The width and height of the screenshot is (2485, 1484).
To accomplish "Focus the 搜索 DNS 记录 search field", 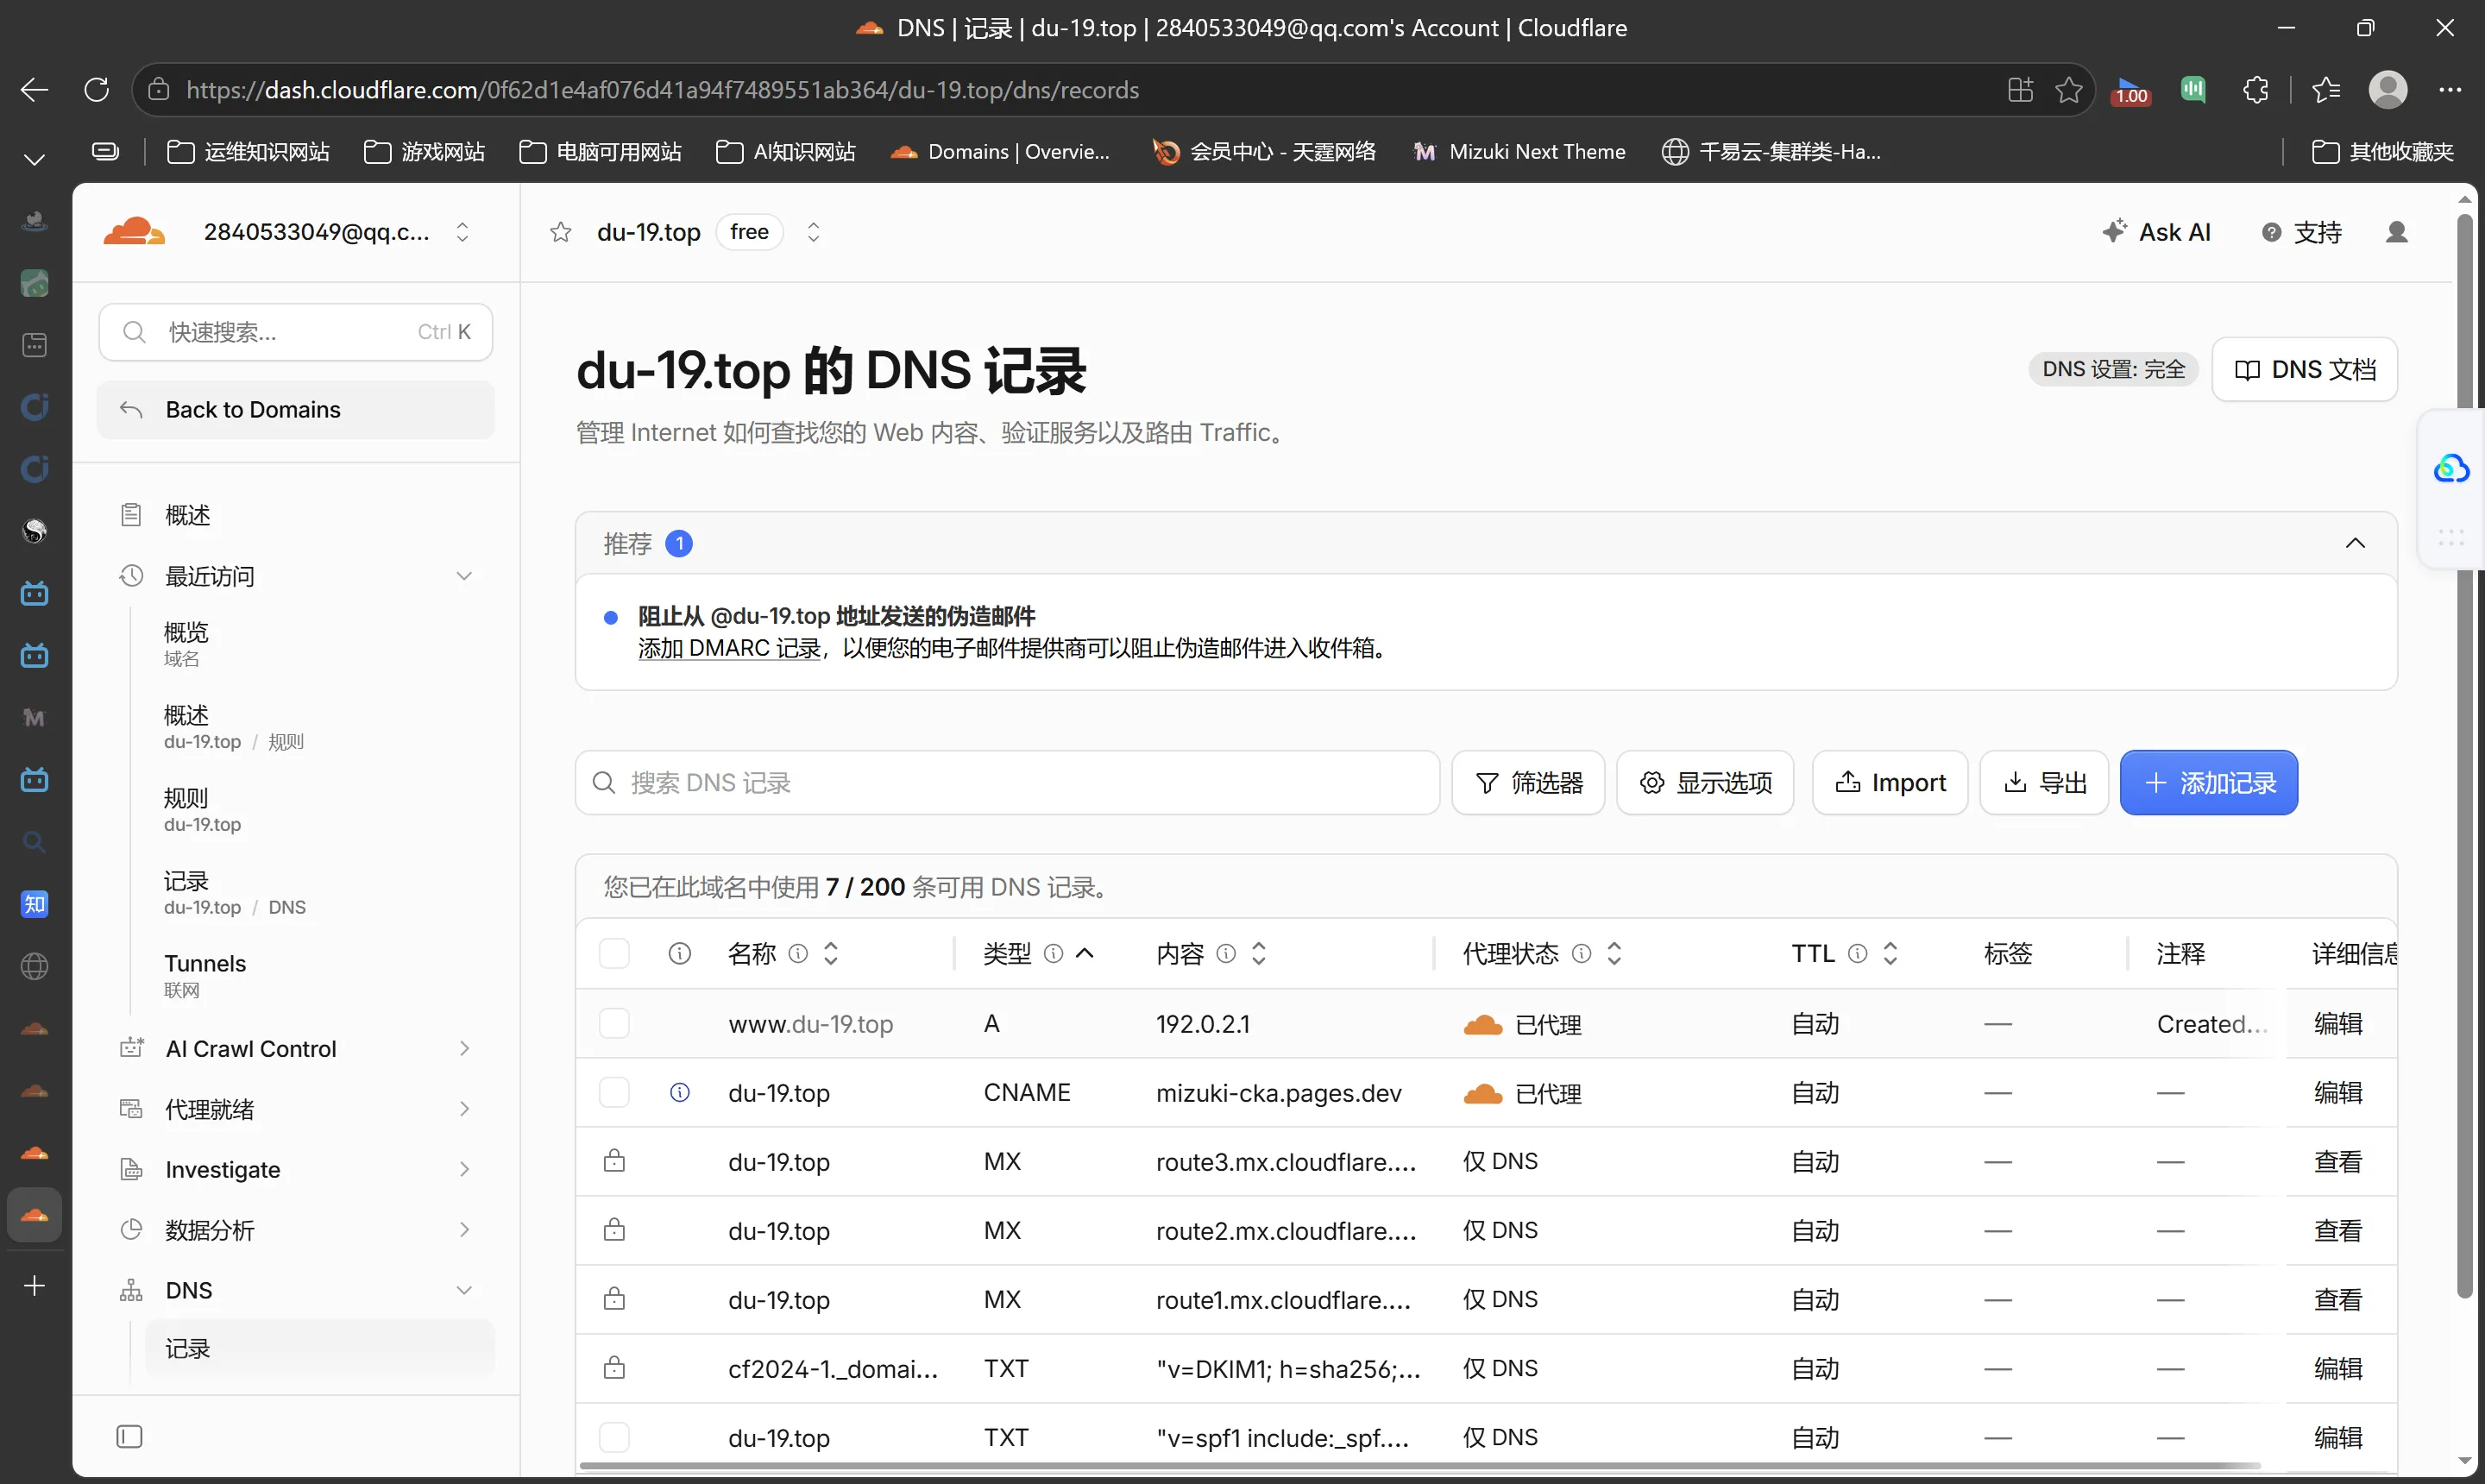I will tap(1007, 782).
